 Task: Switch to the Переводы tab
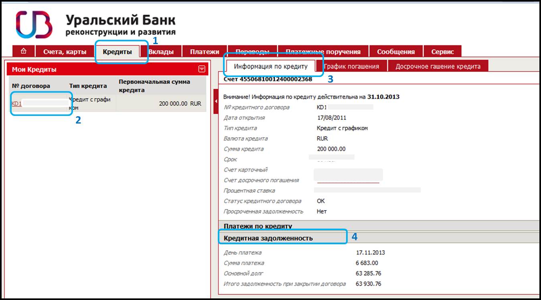252,52
